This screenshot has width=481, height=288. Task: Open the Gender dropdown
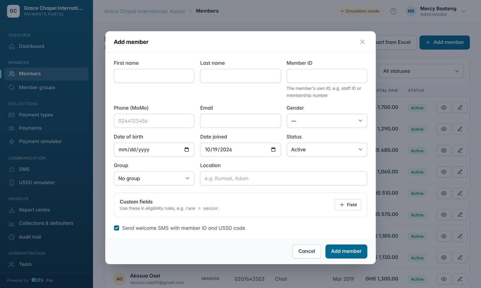(x=327, y=121)
